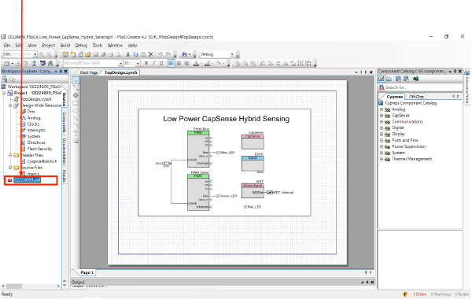Expand the Communications catalog category

tap(382, 122)
